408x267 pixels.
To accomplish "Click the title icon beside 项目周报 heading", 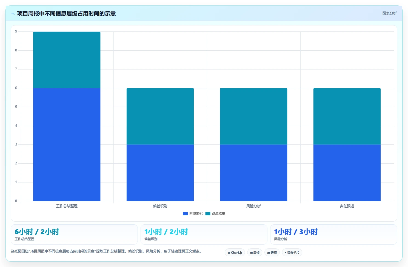I will point(13,14).
